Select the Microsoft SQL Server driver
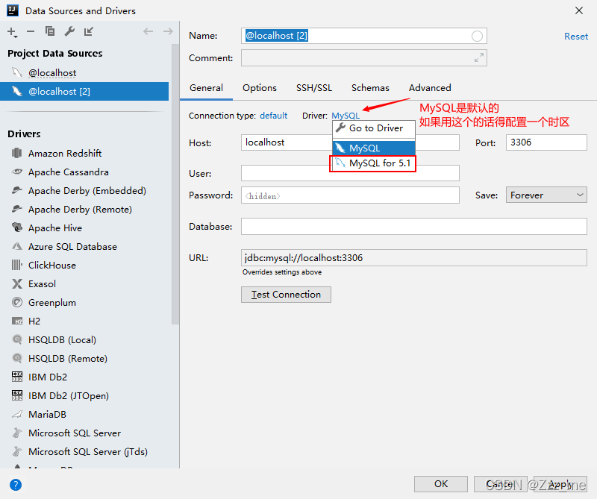Image resolution: width=597 pixels, height=499 pixels. [75, 433]
